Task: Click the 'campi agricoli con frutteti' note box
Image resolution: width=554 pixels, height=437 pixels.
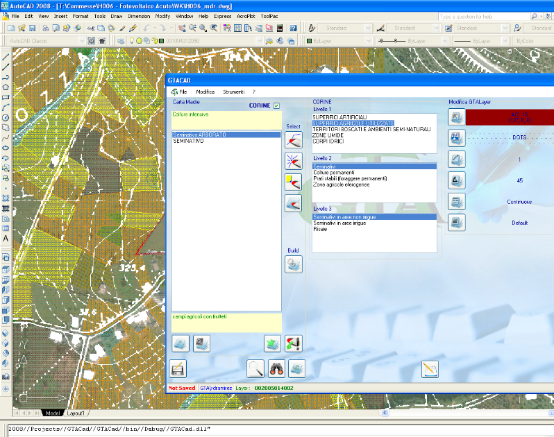Action: [226, 323]
